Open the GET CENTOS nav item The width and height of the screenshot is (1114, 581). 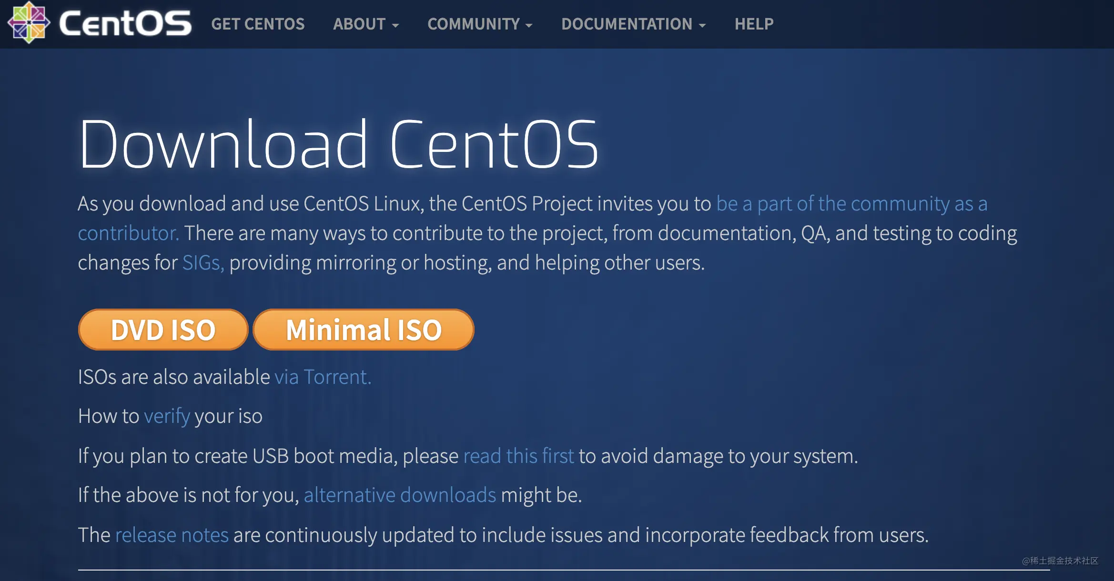[x=258, y=24]
